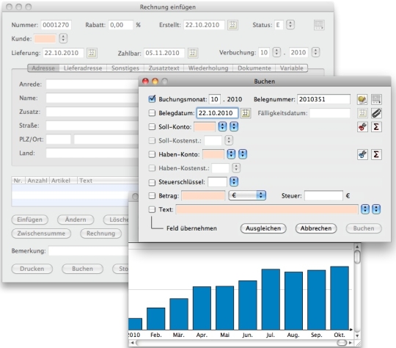Viewport: 396px width, 348px height.
Task: Click the blue scissors icon beside Haben-Konto
Action: 362,154
